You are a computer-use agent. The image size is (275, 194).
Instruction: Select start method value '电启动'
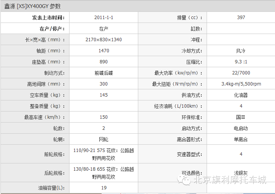(x=241, y=128)
